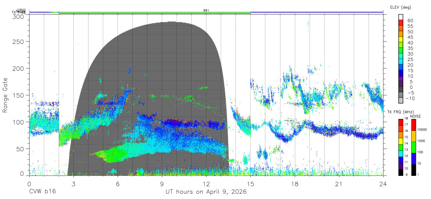
Task: Click the 'TX FRQ (MHz)' legend title
Action: [x=400, y=112]
